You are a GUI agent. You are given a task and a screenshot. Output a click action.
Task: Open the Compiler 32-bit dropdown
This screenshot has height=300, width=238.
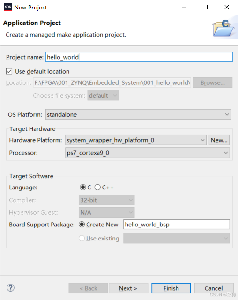(x=106, y=200)
